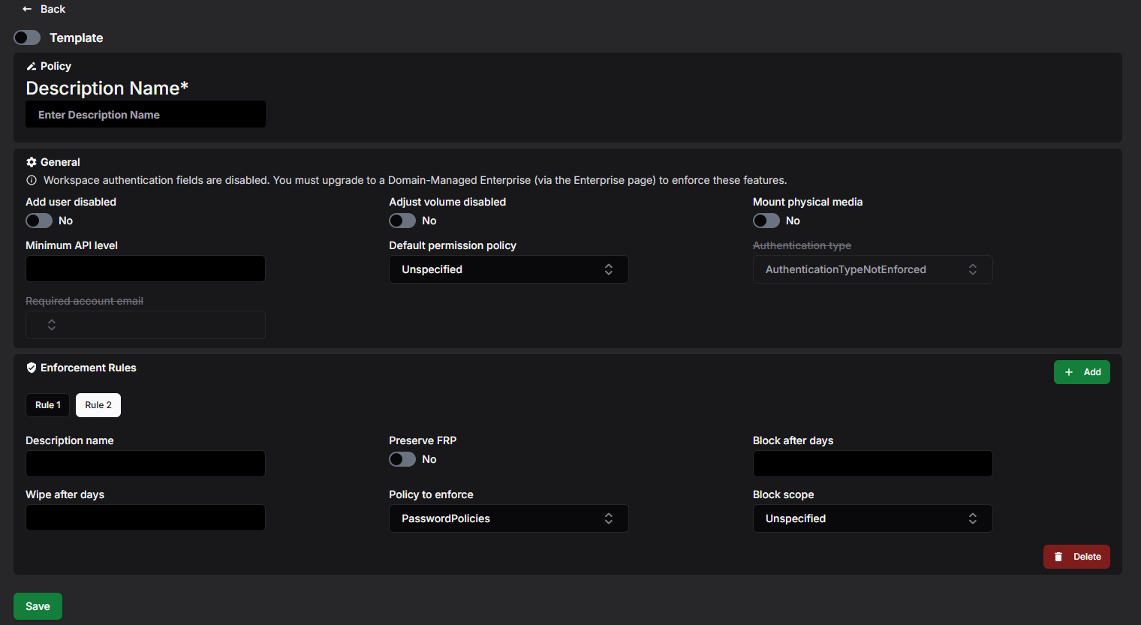Switch on Preserve FRP toggle
The width and height of the screenshot is (1141, 625).
(x=402, y=459)
